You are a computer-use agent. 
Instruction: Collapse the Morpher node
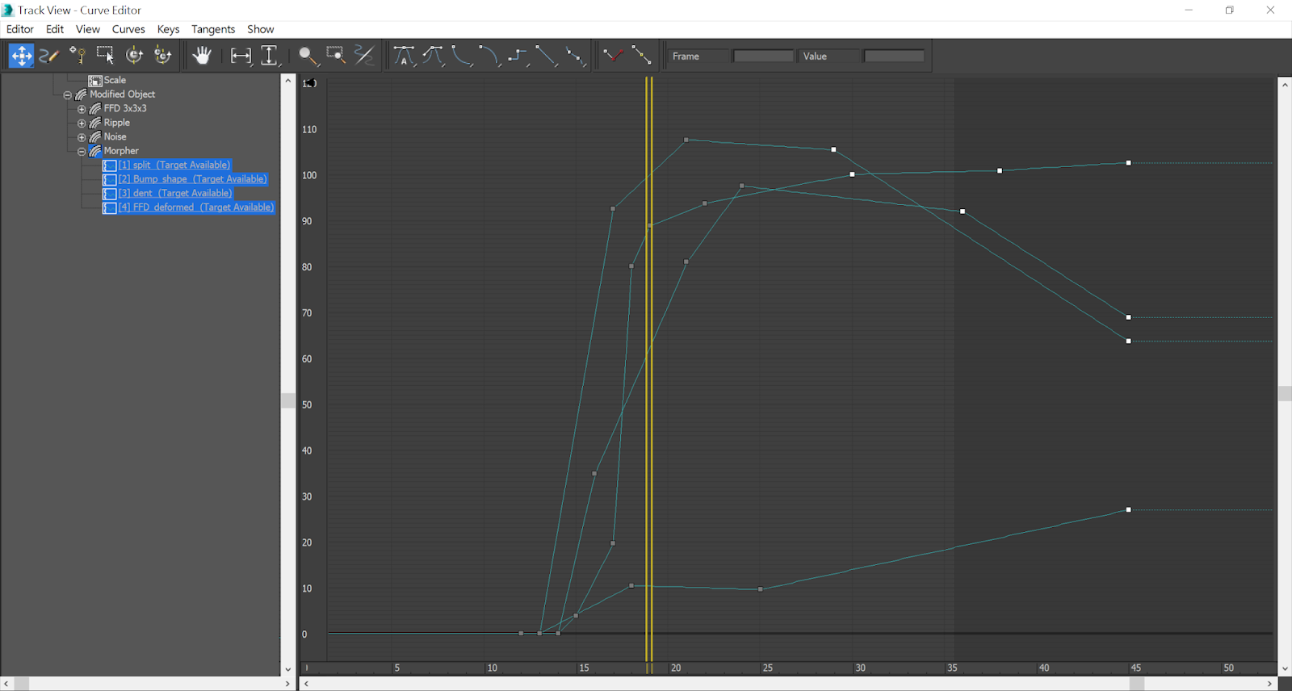tap(82, 151)
